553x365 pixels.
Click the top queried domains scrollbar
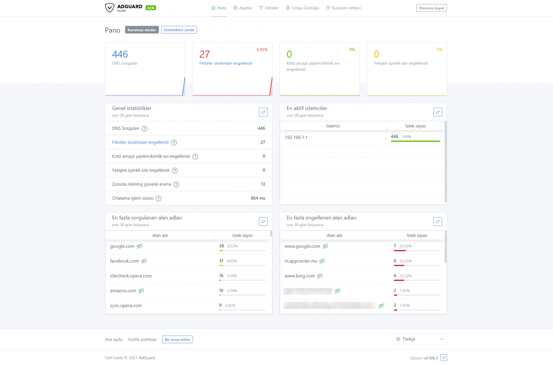pyautogui.click(x=271, y=234)
